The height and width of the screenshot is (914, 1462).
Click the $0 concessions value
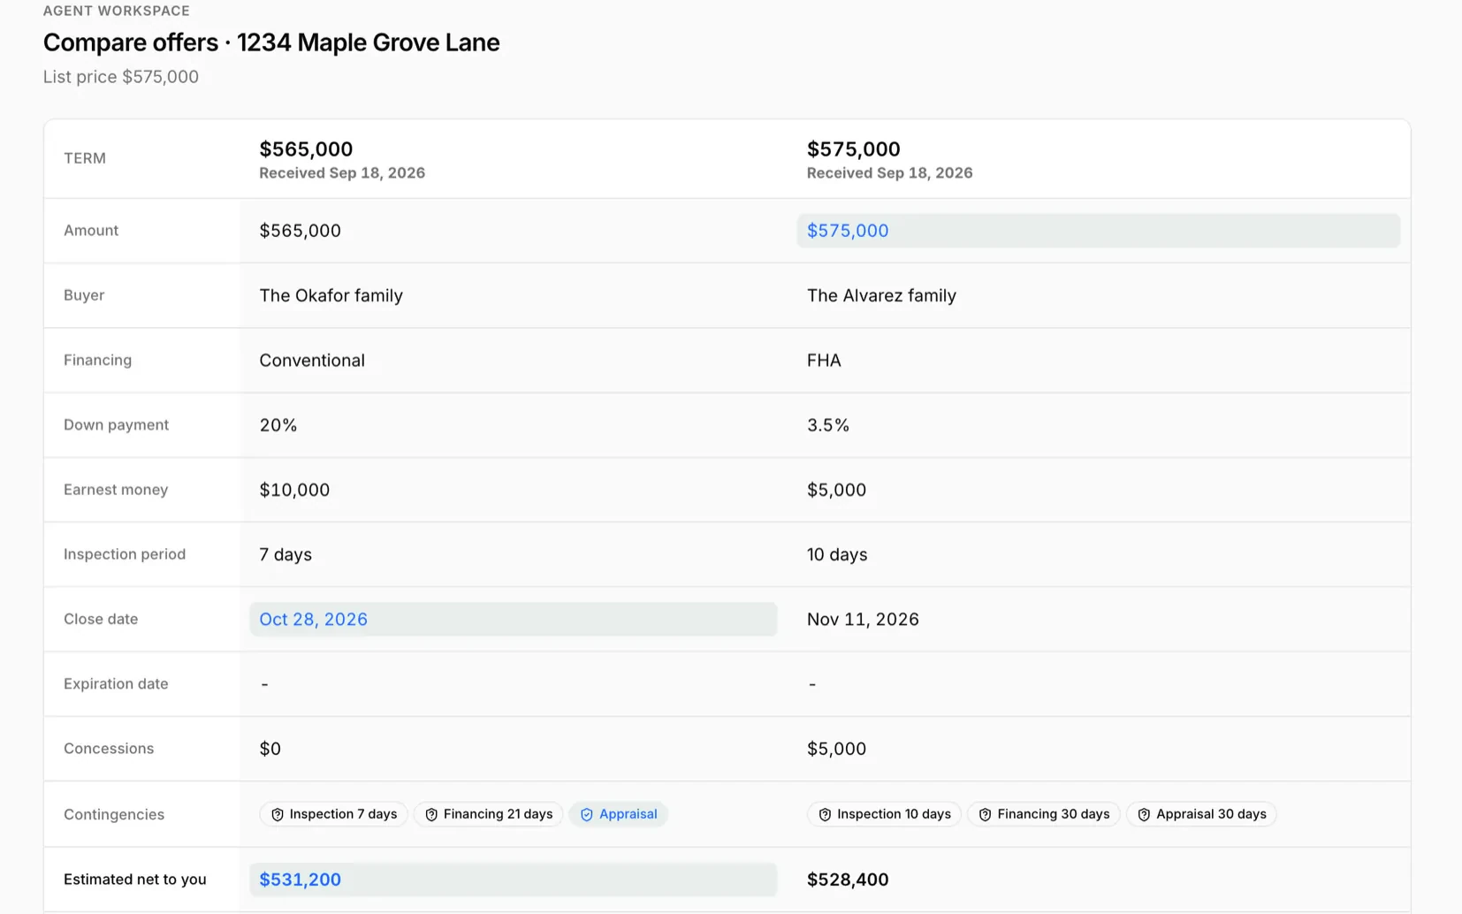pos(270,749)
